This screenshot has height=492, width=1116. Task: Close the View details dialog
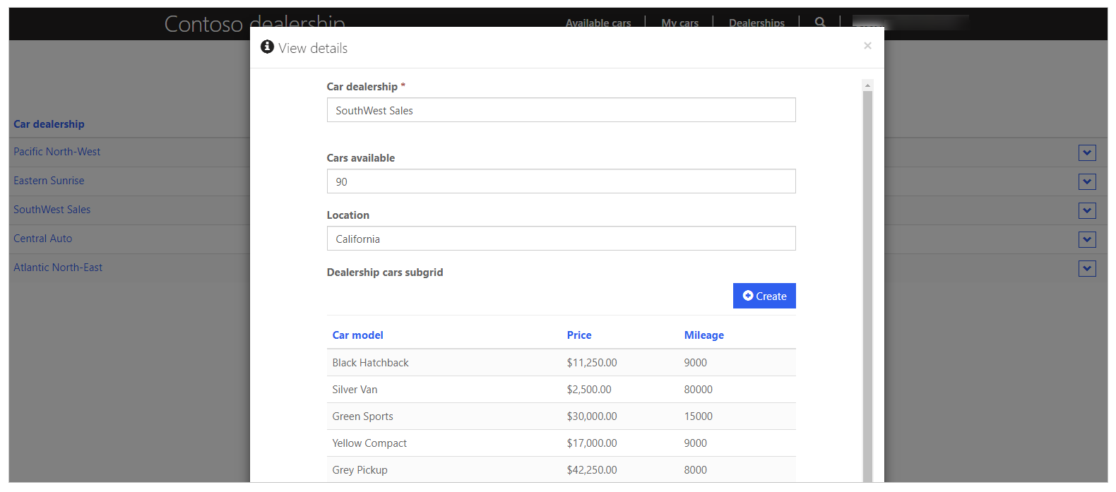[x=867, y=46]
